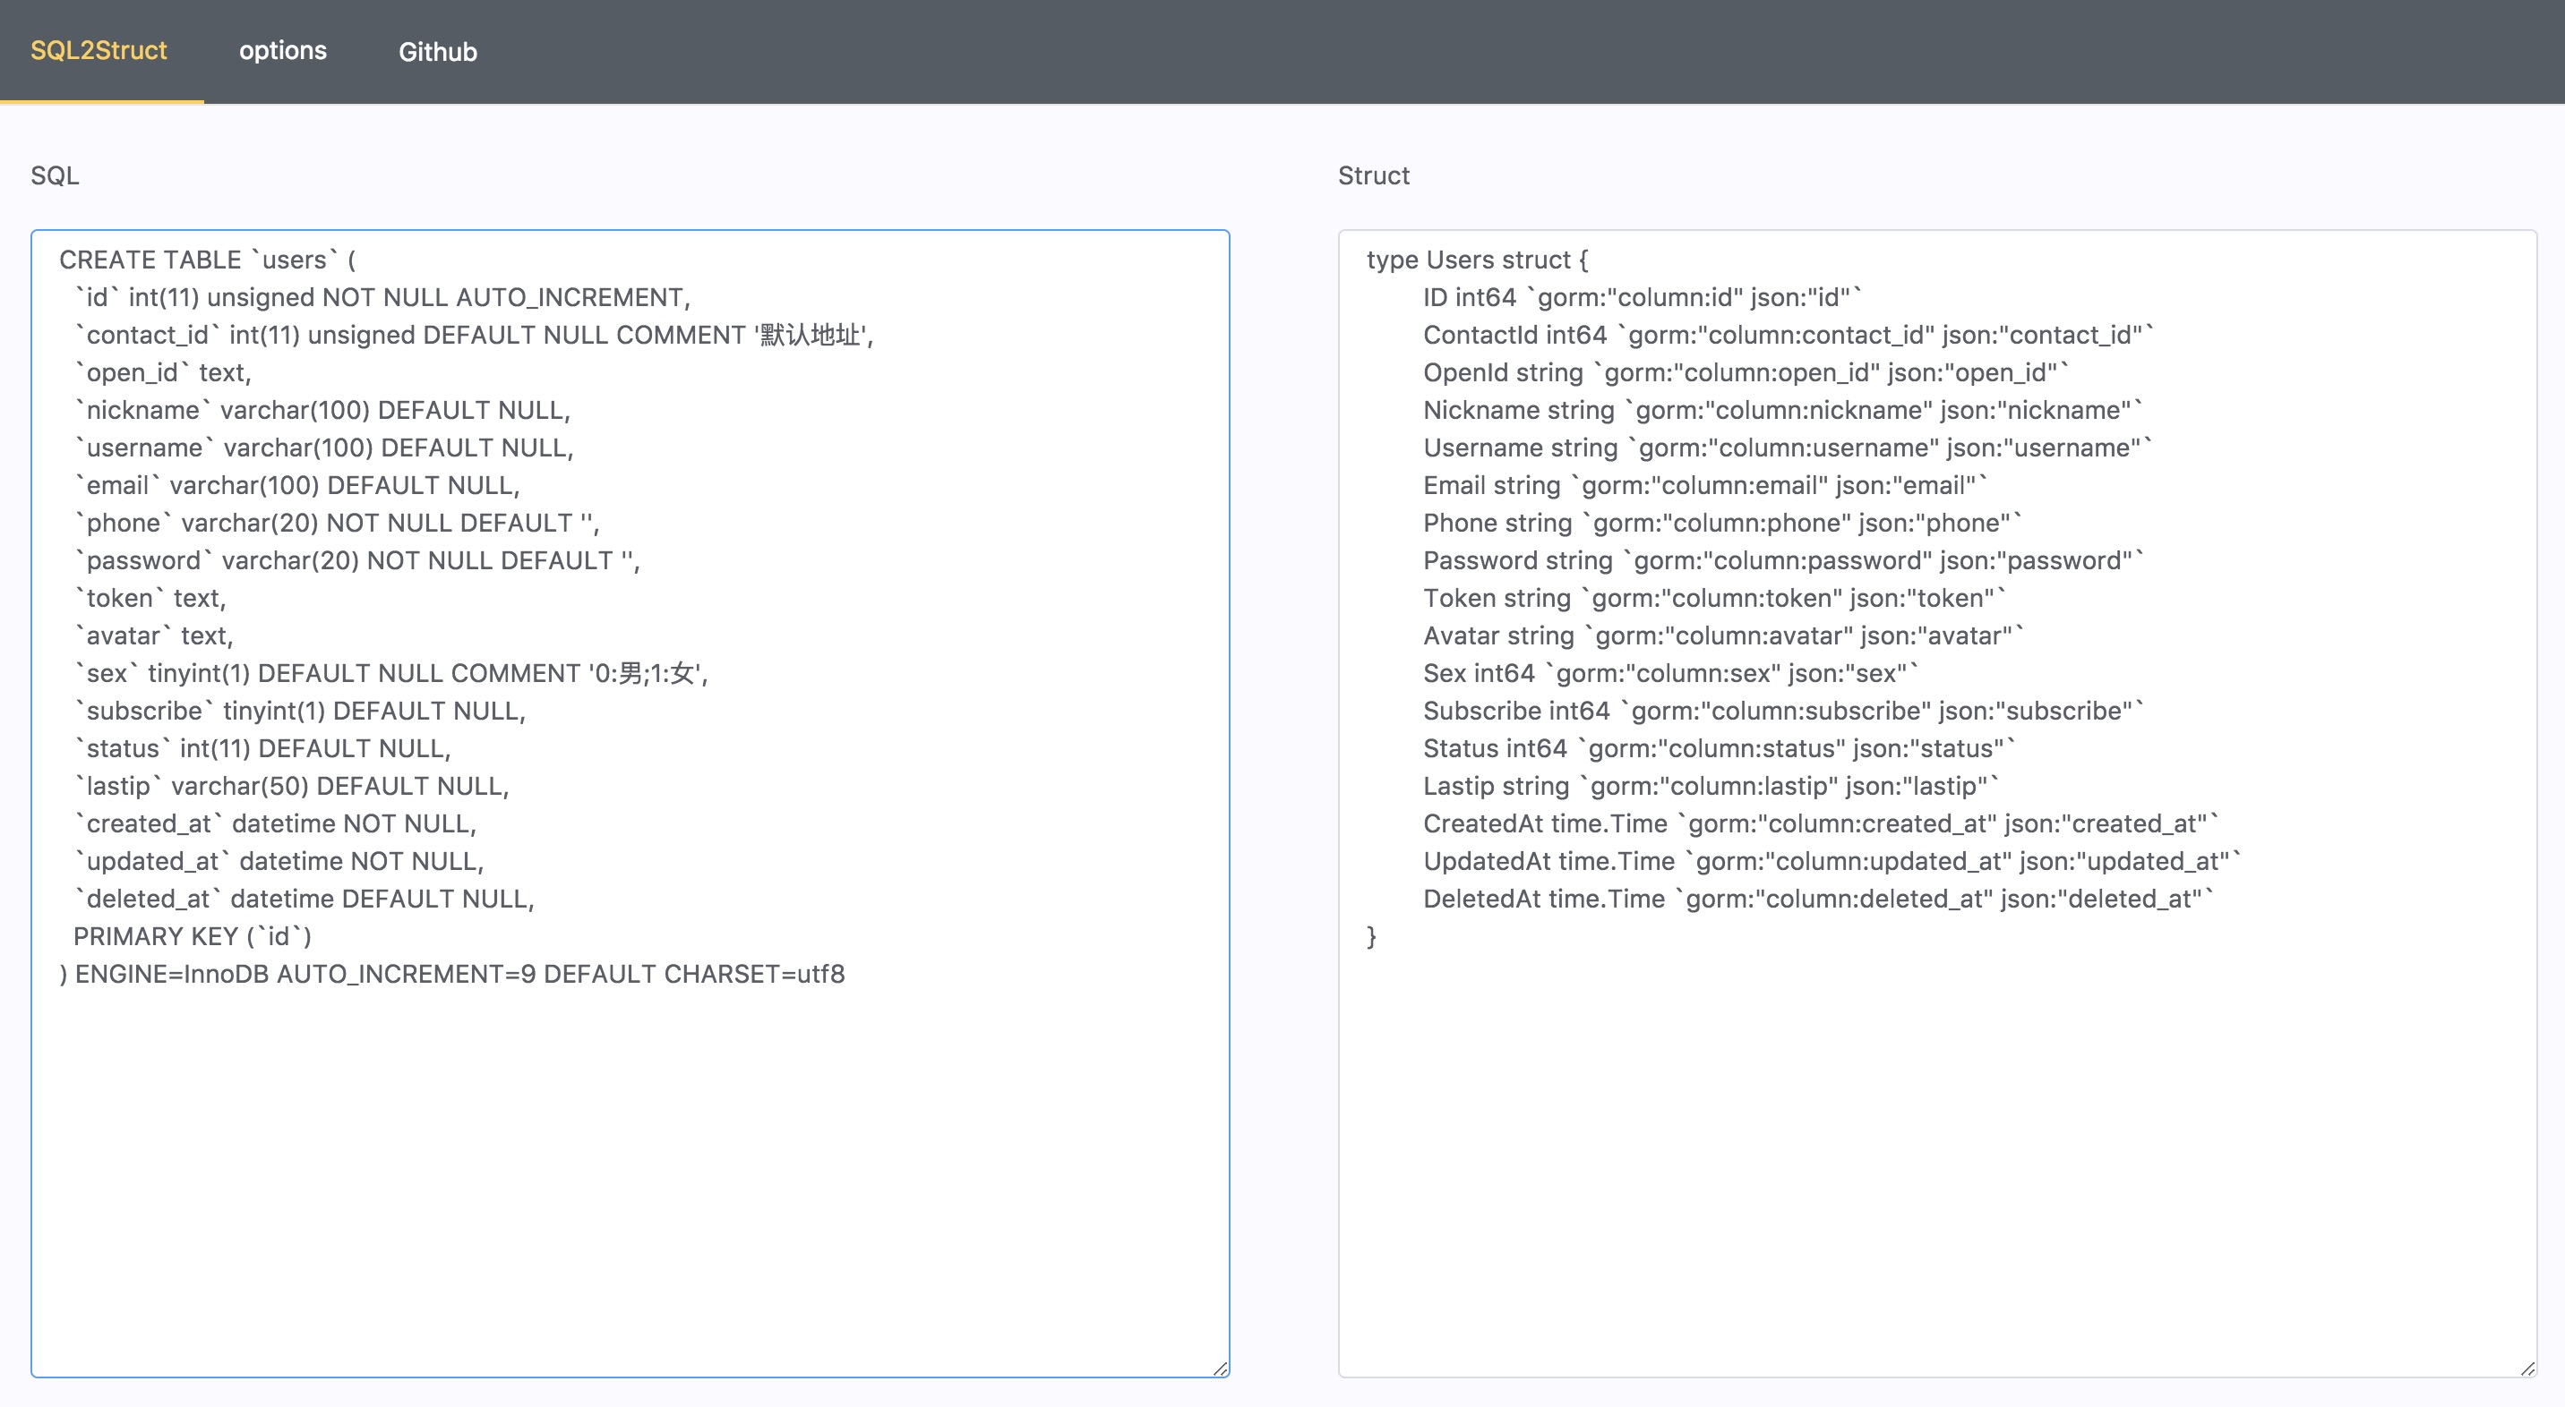This screenshot has width=2565, height=1407.
Task: Click the `updated_at` datetime line
Action: pos(279,862)
